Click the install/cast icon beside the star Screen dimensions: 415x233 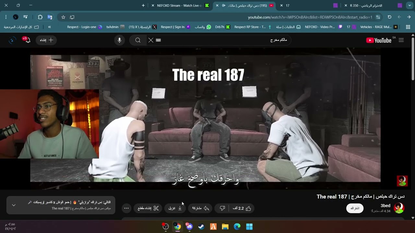(72, 17)
